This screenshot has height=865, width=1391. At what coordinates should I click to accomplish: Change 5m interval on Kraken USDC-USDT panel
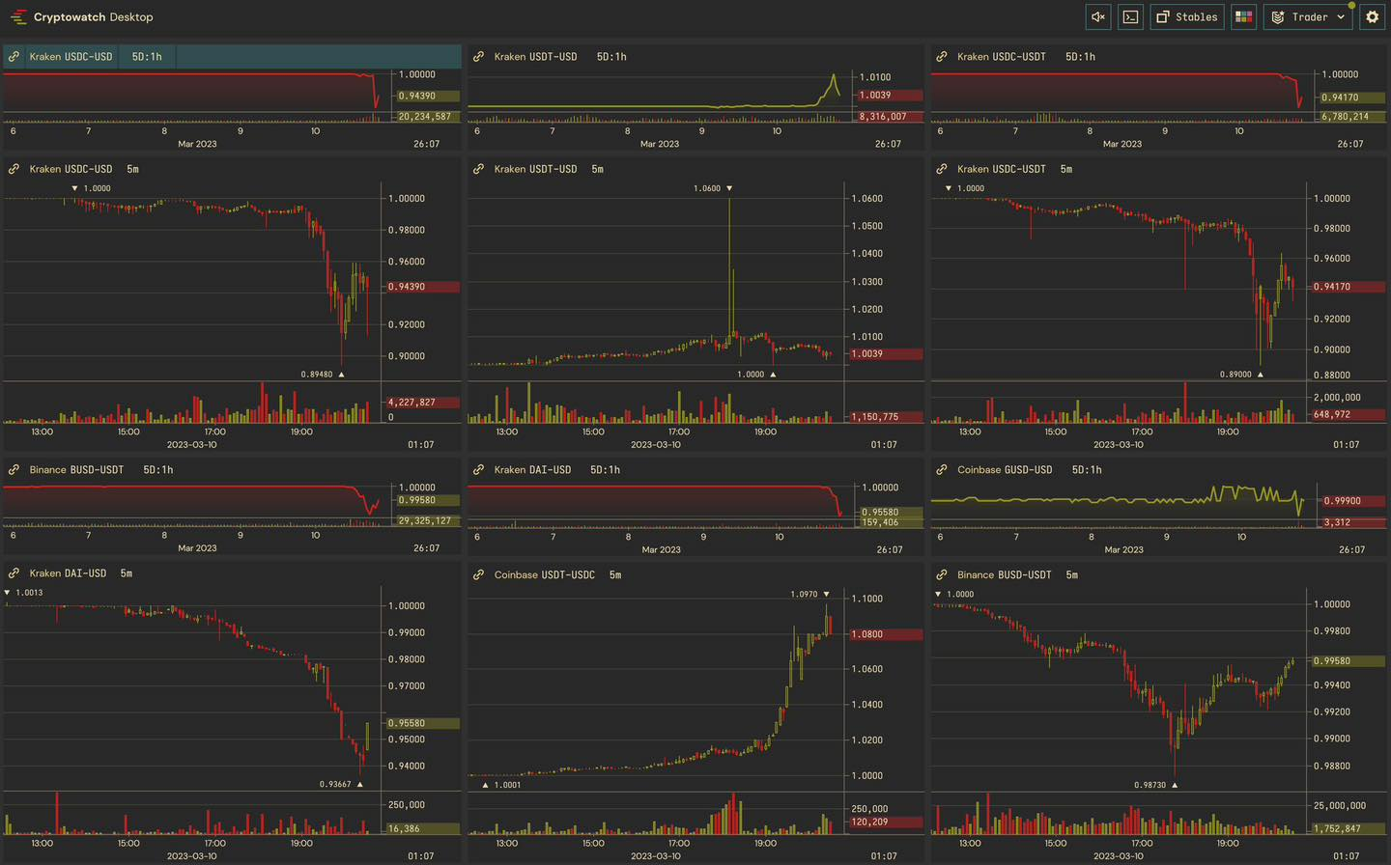point(1065,169)
